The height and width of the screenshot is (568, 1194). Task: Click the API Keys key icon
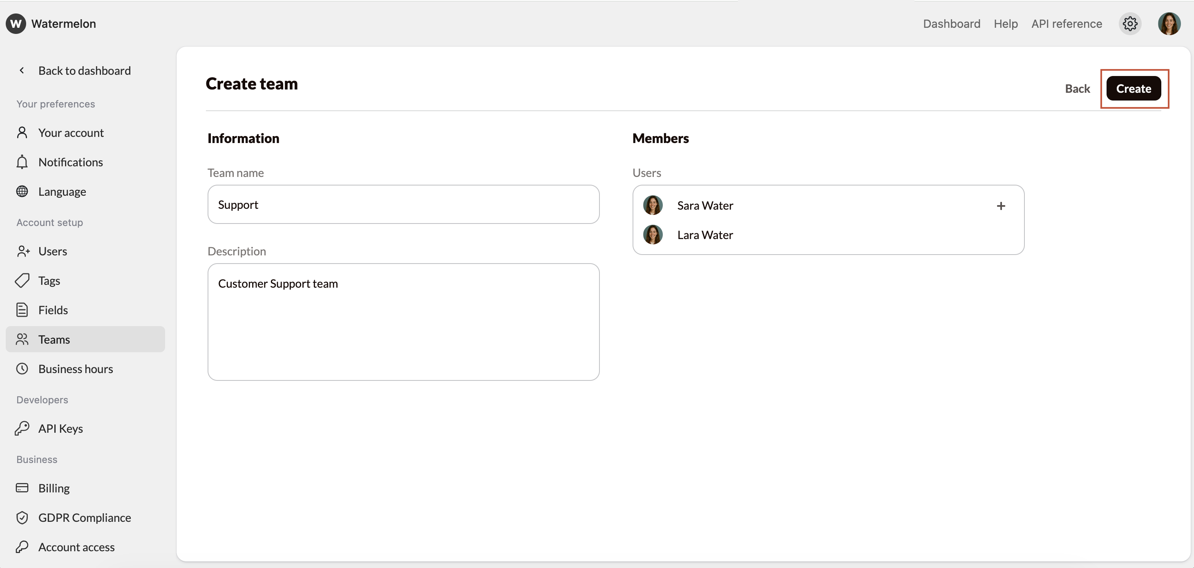point(22,428)
